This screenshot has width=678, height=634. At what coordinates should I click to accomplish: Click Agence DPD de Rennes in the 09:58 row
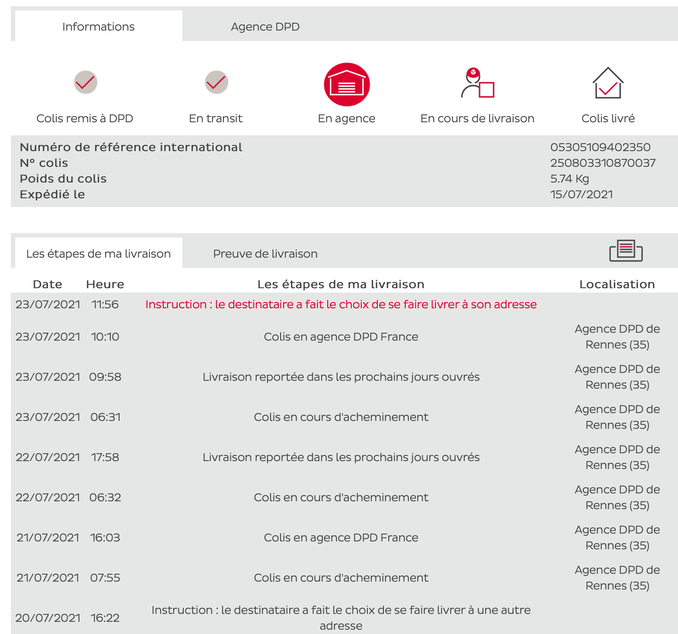coord(617,377)
